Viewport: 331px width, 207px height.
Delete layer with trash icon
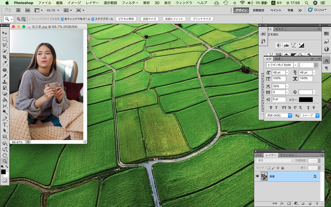click(x=317, y=203)
